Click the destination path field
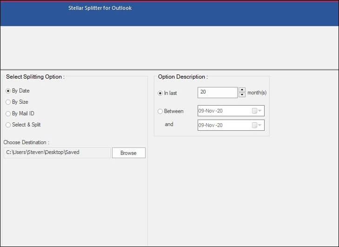The height and width of the screenshot is (247, 339). click(57, 153)
